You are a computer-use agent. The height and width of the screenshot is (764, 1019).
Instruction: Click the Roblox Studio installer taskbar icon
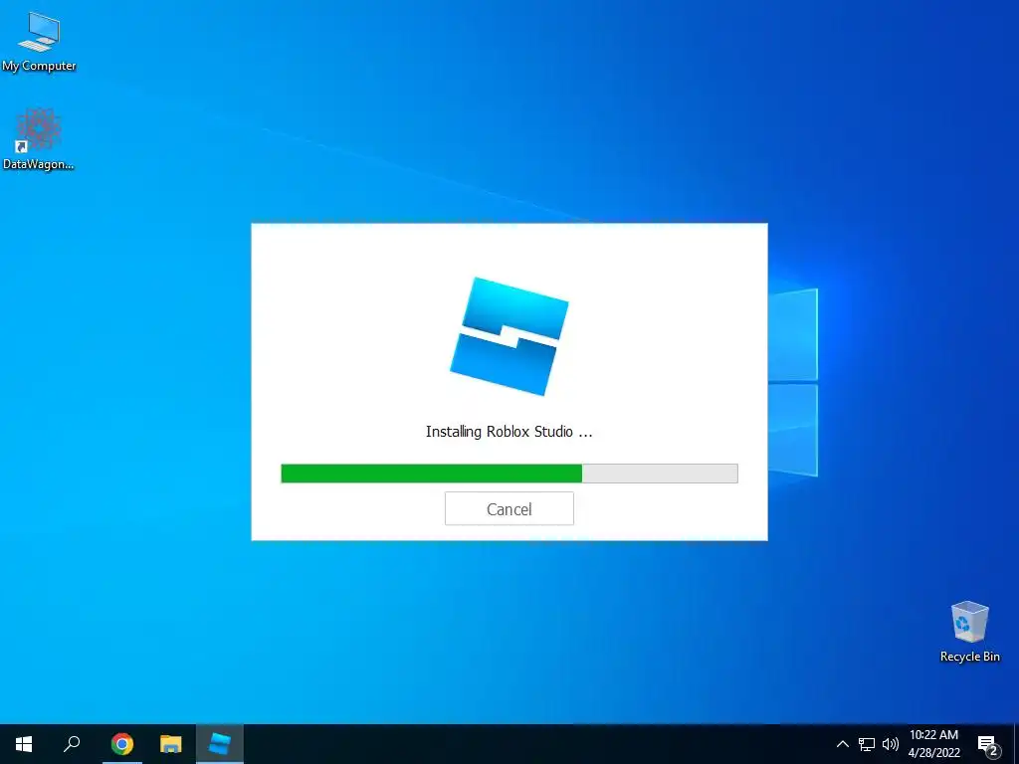[220, 744]
